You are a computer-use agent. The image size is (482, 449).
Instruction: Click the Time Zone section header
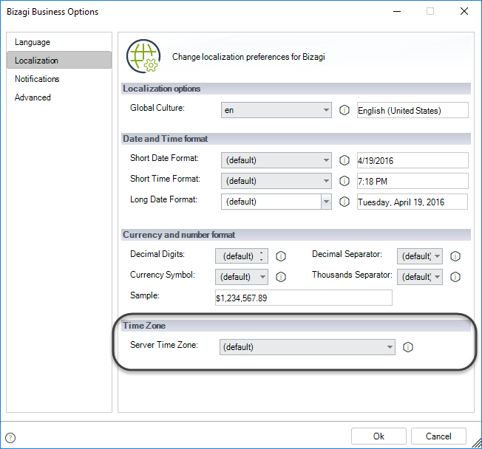(x=296, y=326)
